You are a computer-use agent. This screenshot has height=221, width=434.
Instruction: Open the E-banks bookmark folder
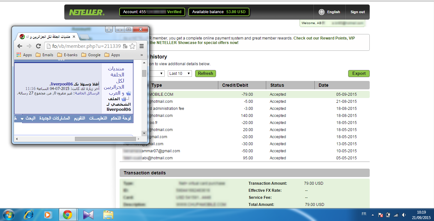pos(67,55)
